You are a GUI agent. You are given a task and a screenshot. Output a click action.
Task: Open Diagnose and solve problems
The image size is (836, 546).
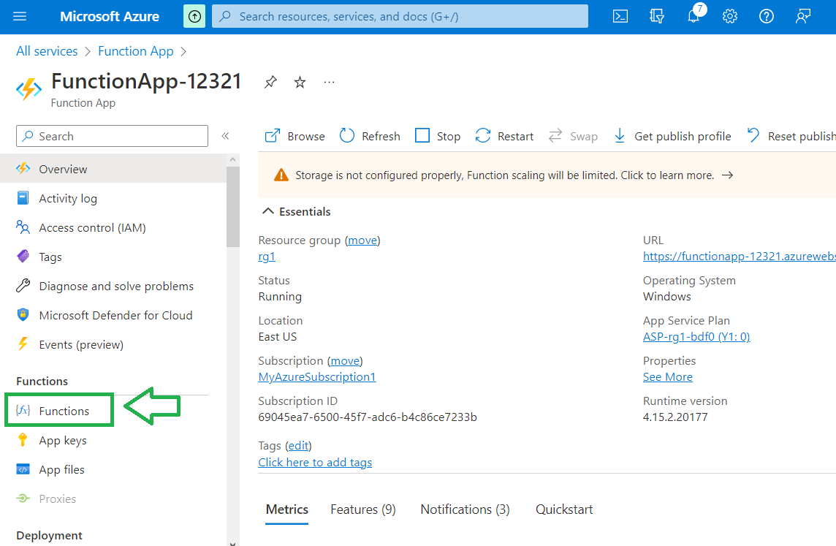(113, 287)
